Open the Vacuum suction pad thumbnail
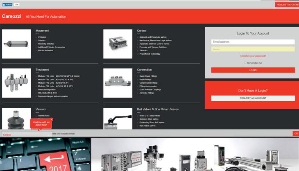 point(16,119)
